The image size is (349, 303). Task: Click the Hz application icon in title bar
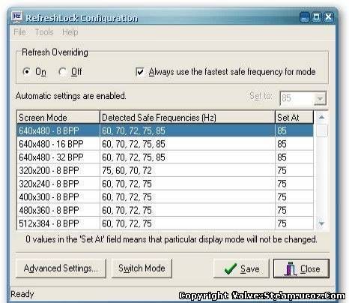(17, 17)
